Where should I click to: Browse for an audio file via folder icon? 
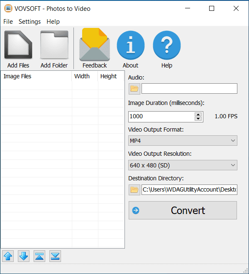click(134, 89)
